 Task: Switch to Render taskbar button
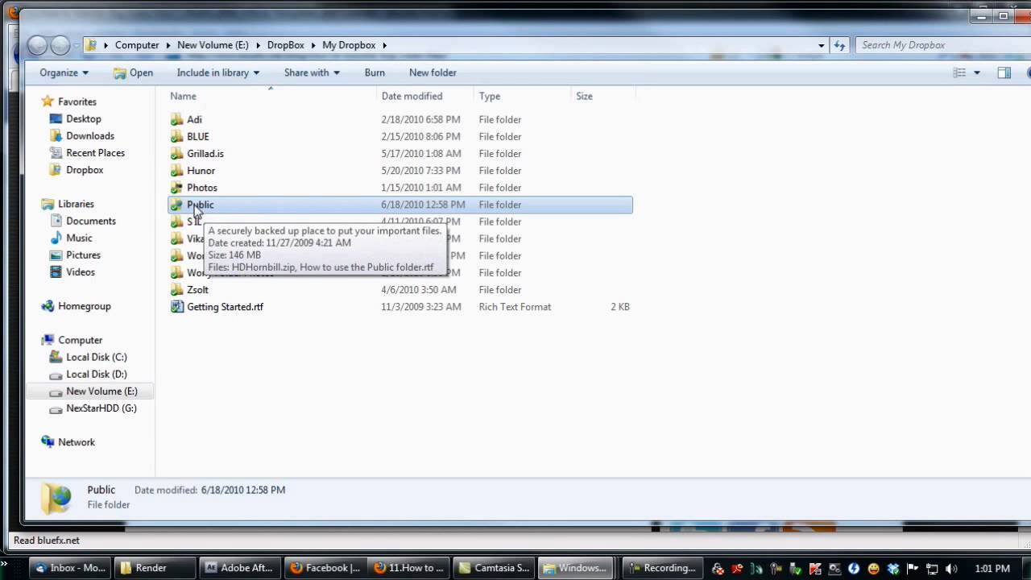point(155,568)
